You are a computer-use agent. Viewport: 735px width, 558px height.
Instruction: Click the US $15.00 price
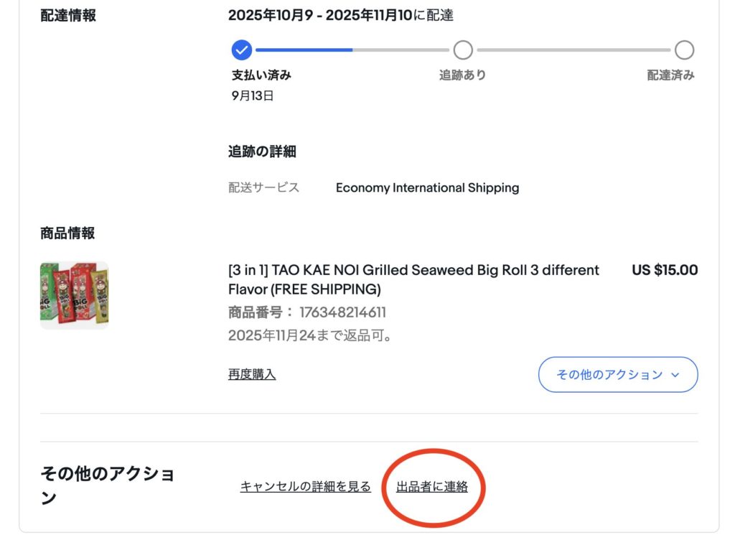pos(664,271)
